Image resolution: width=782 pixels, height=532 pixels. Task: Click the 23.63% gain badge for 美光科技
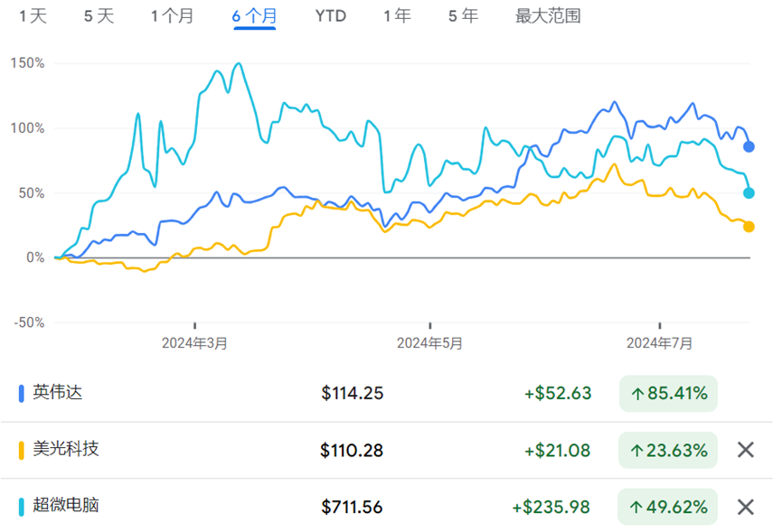click(x=668, y=451)
